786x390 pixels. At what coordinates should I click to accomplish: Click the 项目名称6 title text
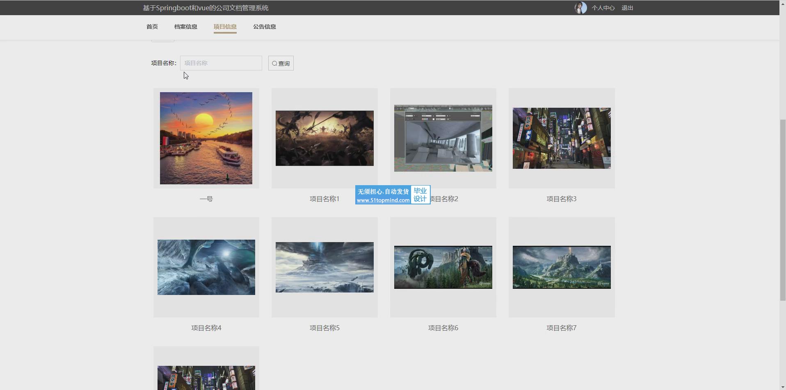(x=443, y=328)
